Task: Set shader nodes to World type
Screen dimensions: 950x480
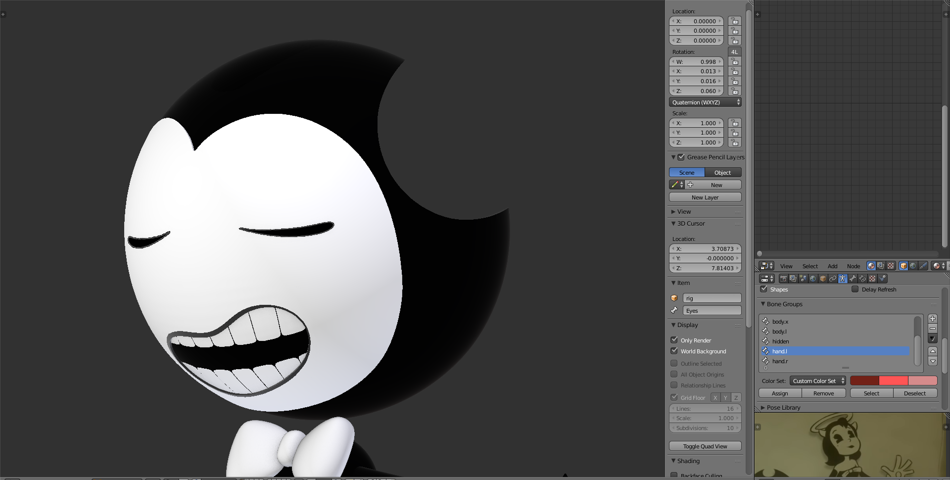Action: point(913,266)
